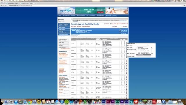
Task: Open the My Account nav item
Action: tap(108, 16)
